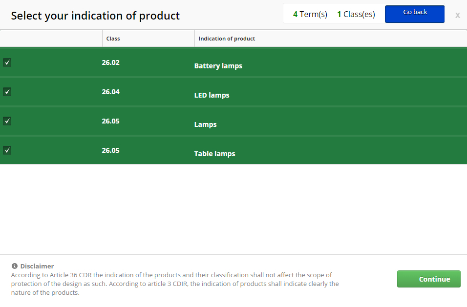The image size is (467, 307).
Task: Uncheck the LED lamps checkbox
Action: [7, 92]
